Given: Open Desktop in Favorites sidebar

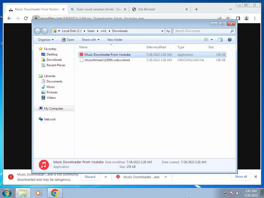Looking at the screenshot, I should [52, 54].
